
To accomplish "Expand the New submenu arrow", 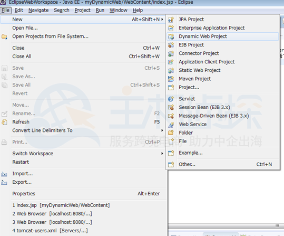I will [162, 20].
